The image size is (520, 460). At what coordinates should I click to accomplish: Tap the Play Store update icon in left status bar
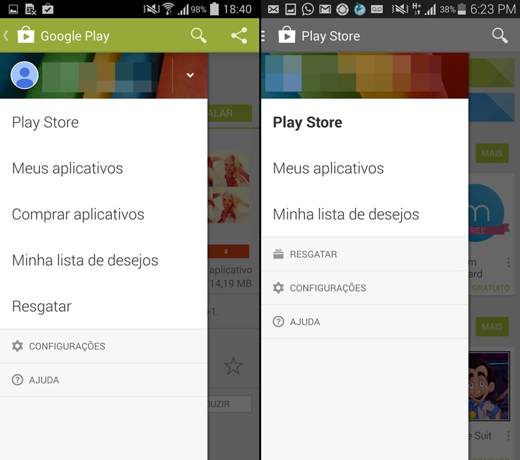(47, 9)
